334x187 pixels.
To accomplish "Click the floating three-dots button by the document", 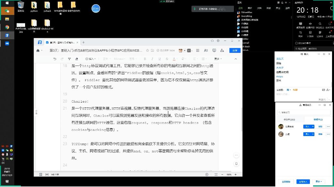I will click(236, 155).
